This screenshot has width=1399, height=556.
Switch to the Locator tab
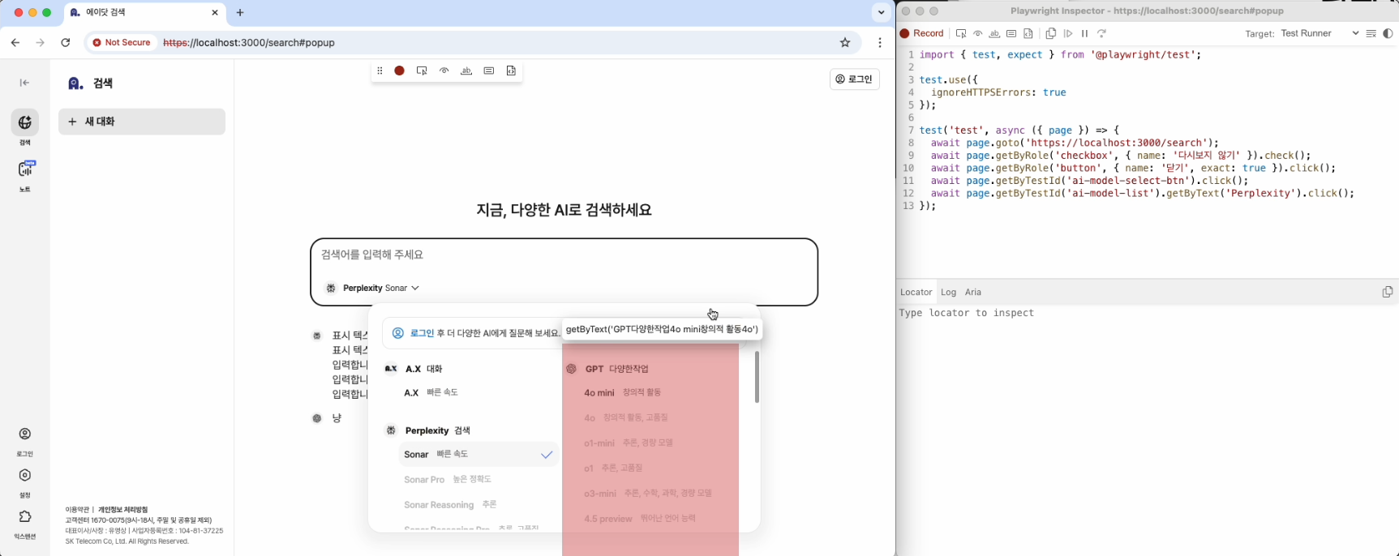(x=916, y=293)
